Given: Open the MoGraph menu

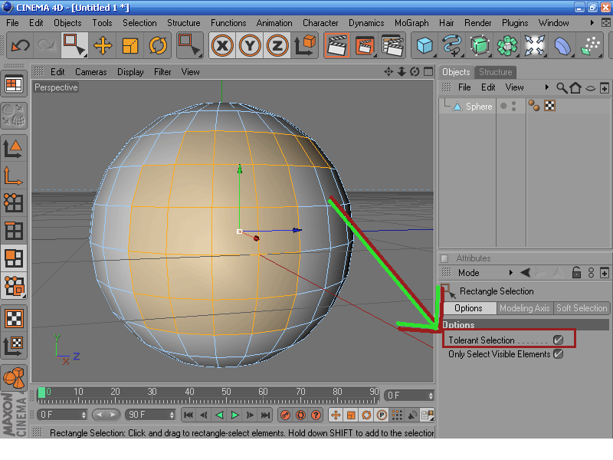Looking at the screenshot, I should 411,23.
